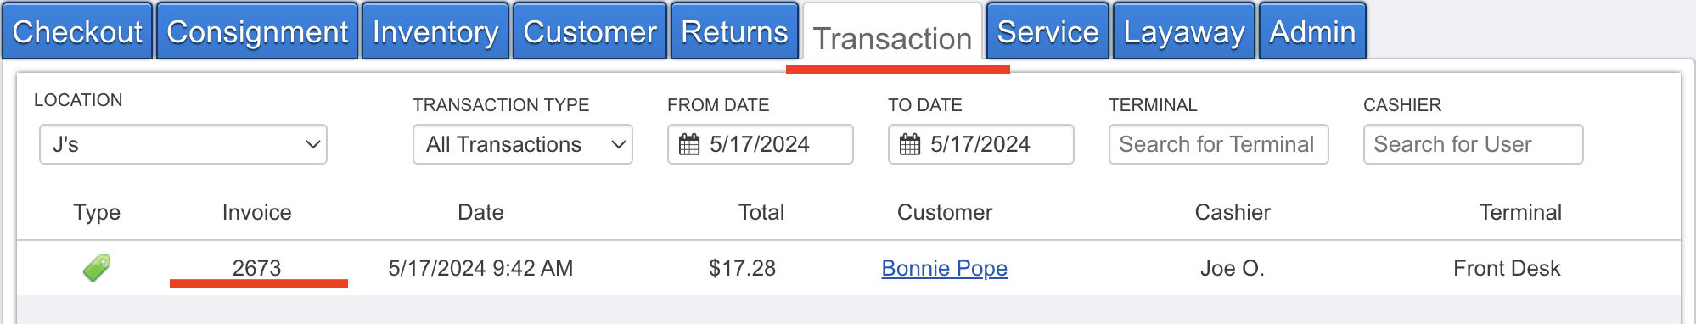
Task: Open the Returns tab
Action: click(734, 31)
